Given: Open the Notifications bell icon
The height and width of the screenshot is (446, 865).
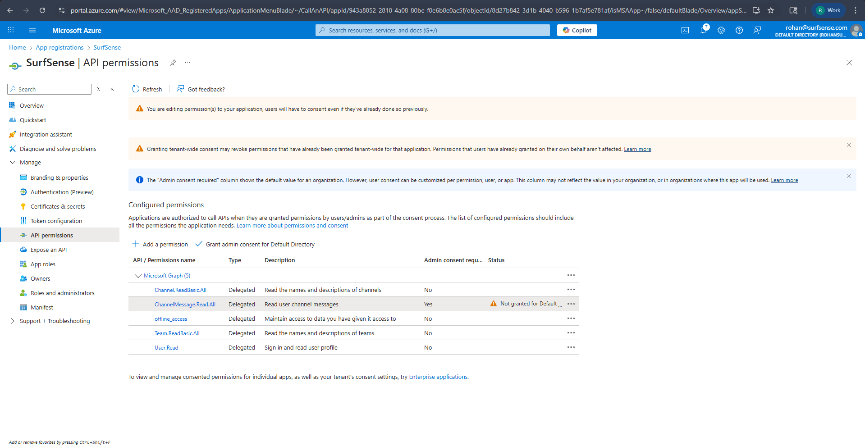Looking at the screenshot, I should 703,30.
